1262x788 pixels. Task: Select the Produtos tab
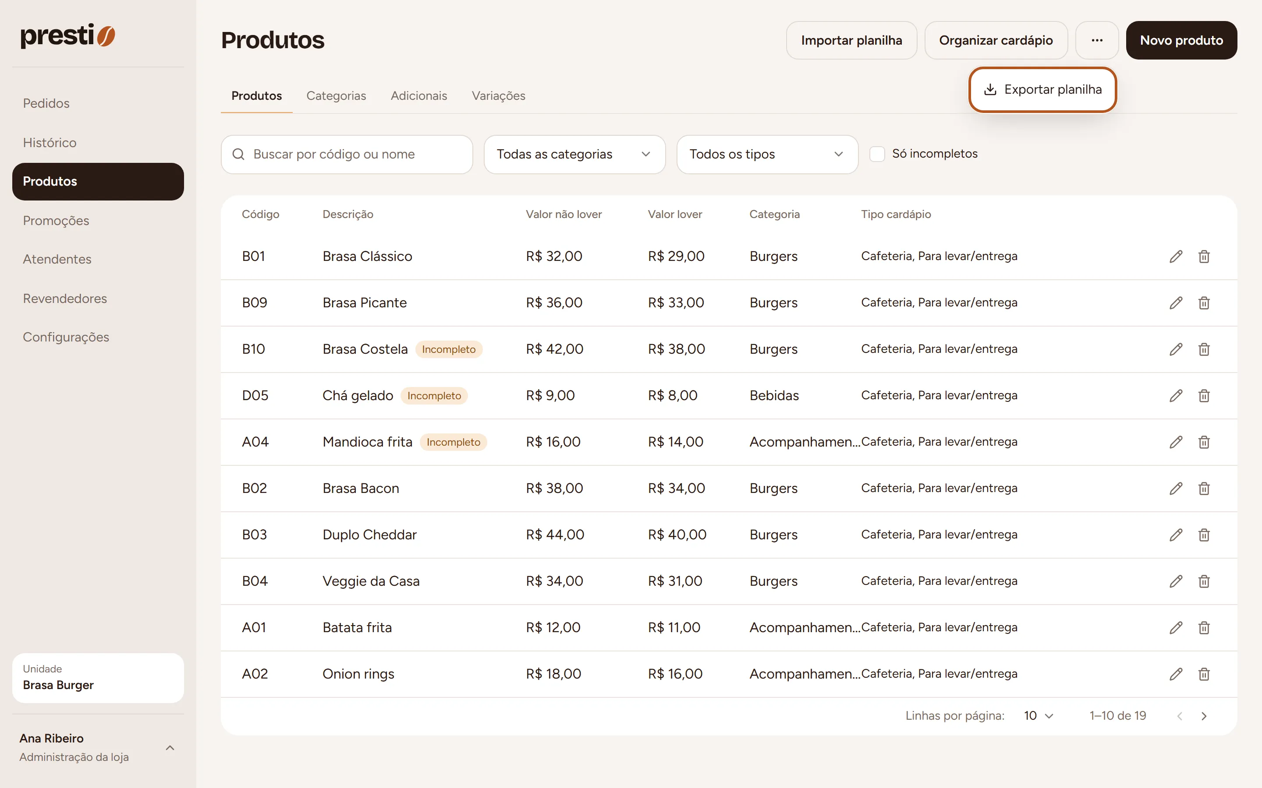[257, 96]
